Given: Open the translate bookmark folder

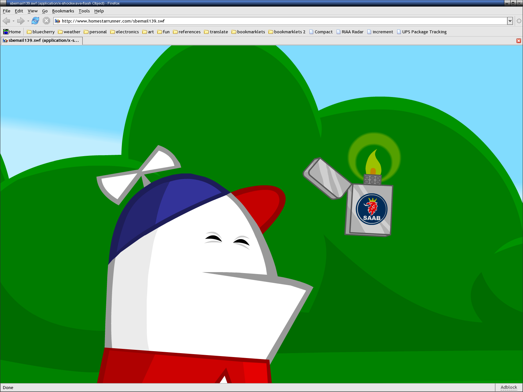Looking at the screenshot, I should pyautogui.click(x=216, y=32).
